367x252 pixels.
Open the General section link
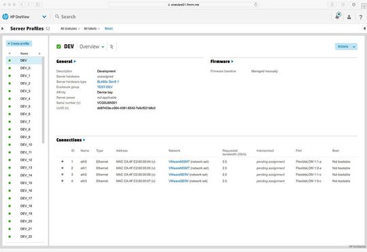pos(66,62)
